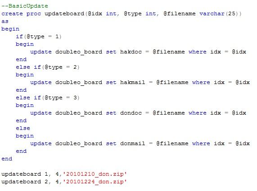Click the 'create' keyword

(x=12, y=13)
